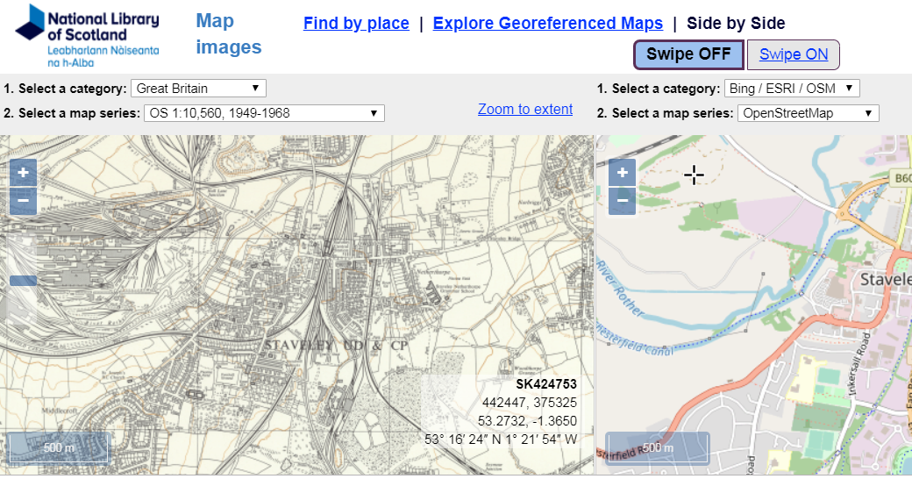This screenshot has height=479, width=912.
Task: Zoom out on the left historic map
Action: 24,201
